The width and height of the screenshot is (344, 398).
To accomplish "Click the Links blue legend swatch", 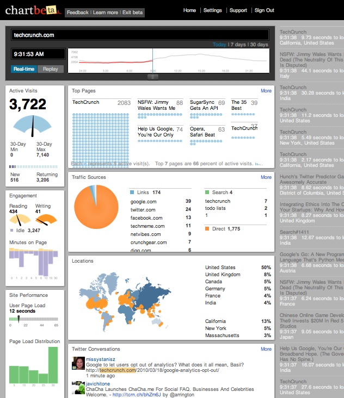I will click(x=132, y=192).
